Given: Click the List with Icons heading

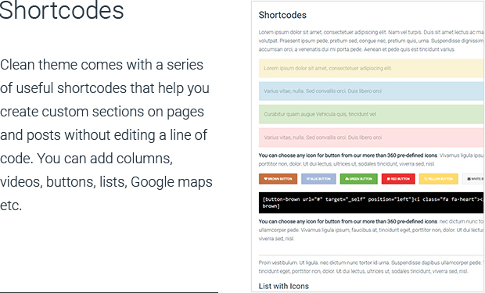Looking at the screenshot, I should pyautogui.click(x=284, y=286).
